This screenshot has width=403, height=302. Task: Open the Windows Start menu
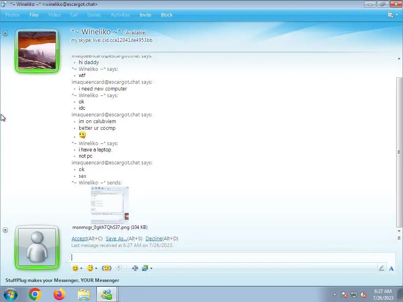(x=11, y=294)
